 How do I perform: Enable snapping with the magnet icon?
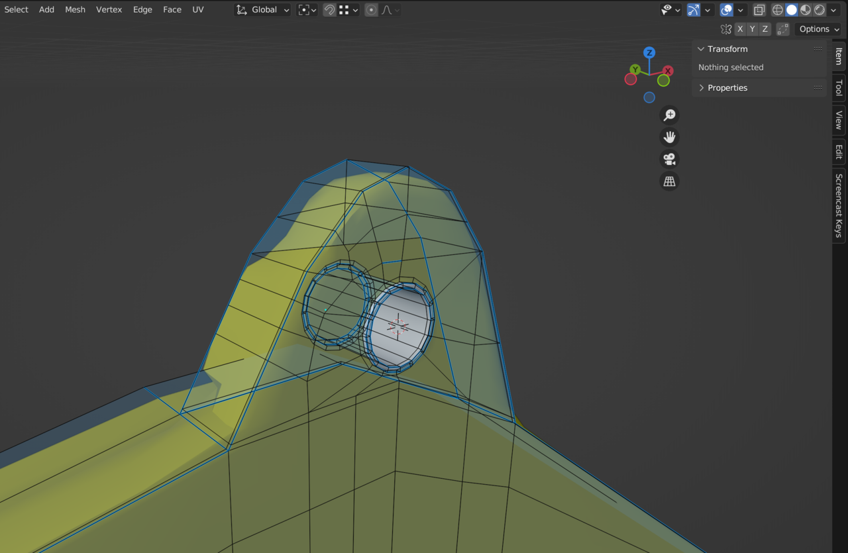click(329, 10)
